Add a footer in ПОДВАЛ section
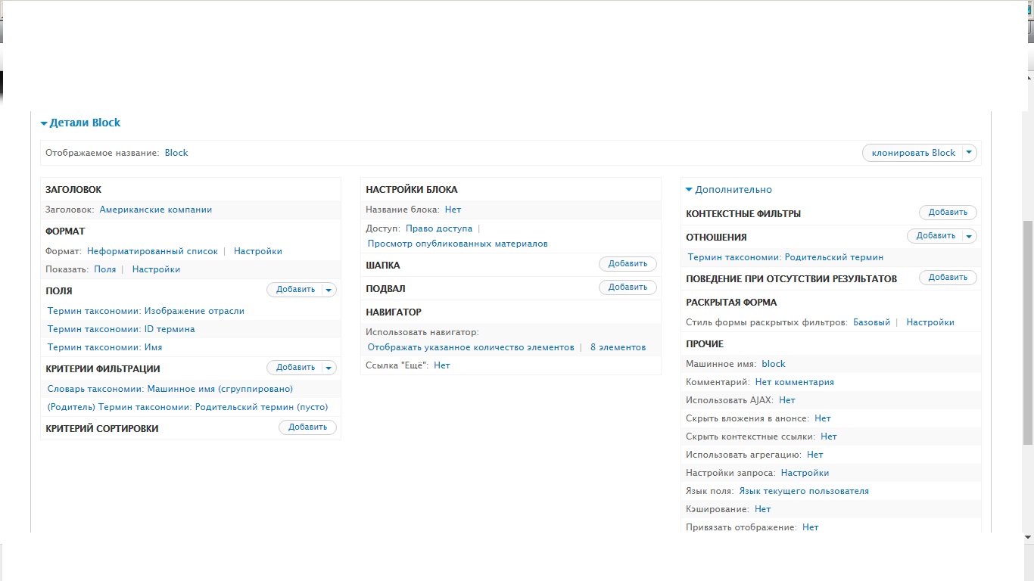 click(628, 287)
